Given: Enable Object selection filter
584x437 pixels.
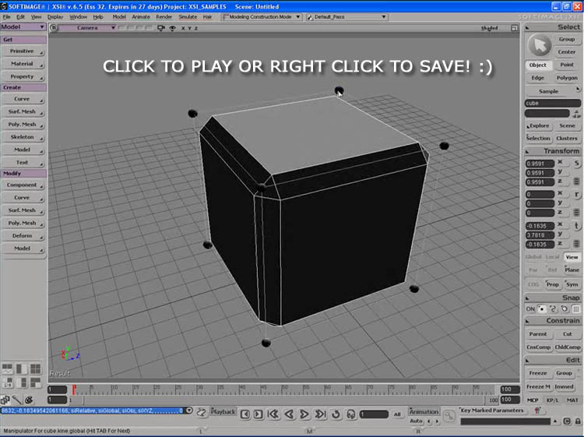Looking at the screenshot, I should pyautogui.click(x=538, y=65).
